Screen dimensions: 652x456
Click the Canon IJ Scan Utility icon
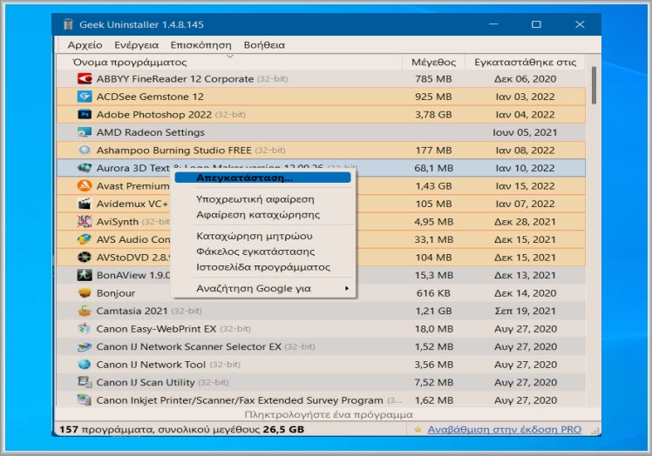click(x=85, y=382)
